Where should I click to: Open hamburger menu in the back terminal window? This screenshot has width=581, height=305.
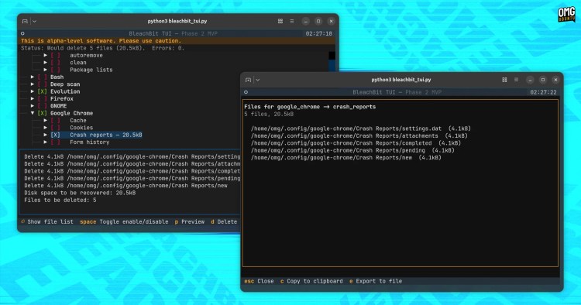click(x=292, y=22)
